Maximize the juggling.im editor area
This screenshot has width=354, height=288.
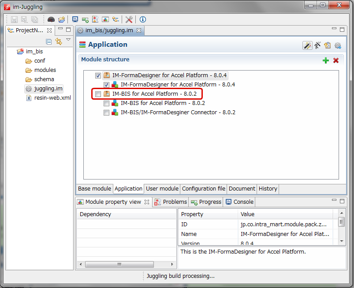point(342,30)
